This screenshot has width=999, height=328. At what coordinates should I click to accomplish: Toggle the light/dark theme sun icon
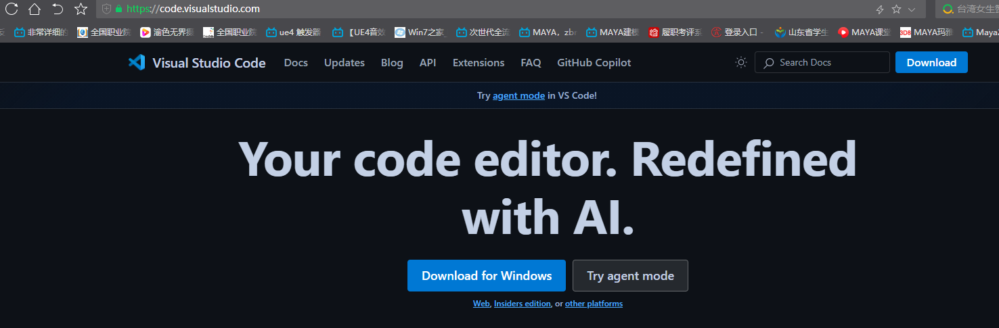click(741, 62)
